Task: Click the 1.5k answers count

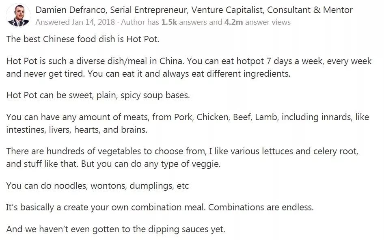Action: pos(169,22)
